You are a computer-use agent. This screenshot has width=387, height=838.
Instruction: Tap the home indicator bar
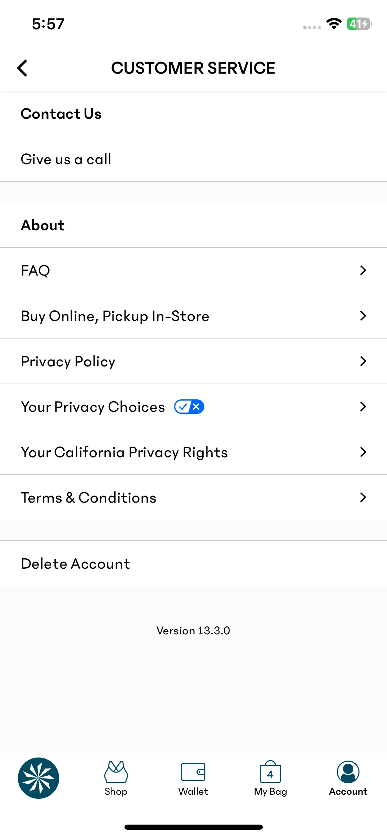pyautogui.click(x=193, y=827)
